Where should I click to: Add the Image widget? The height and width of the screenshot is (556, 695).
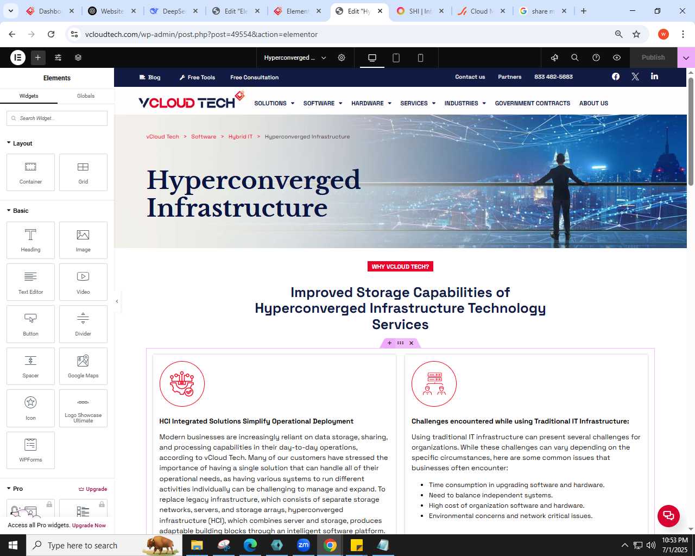point(83,240)
